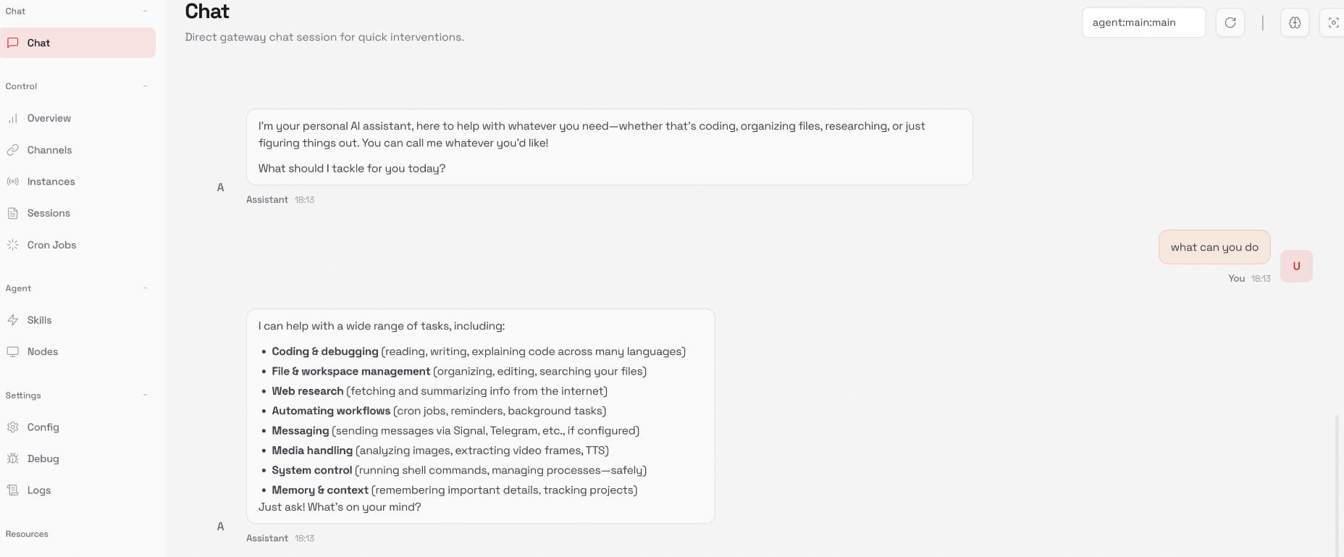Click the Skills lightning bolt icon
Screen dimensions: 1344x557
[13, 320]
